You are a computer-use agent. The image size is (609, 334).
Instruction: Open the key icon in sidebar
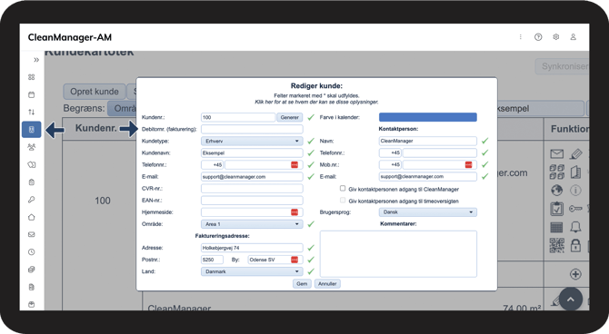coord(32,200)
